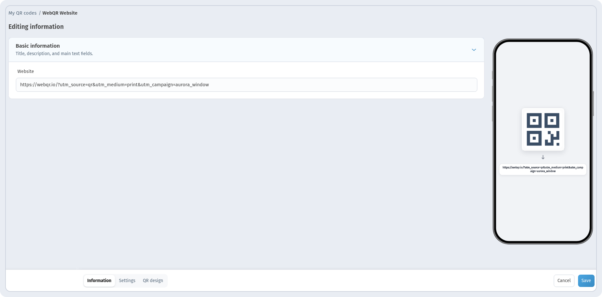Click the Website field label
Viewport: 602px width, 297px height.
click(26, 71)
